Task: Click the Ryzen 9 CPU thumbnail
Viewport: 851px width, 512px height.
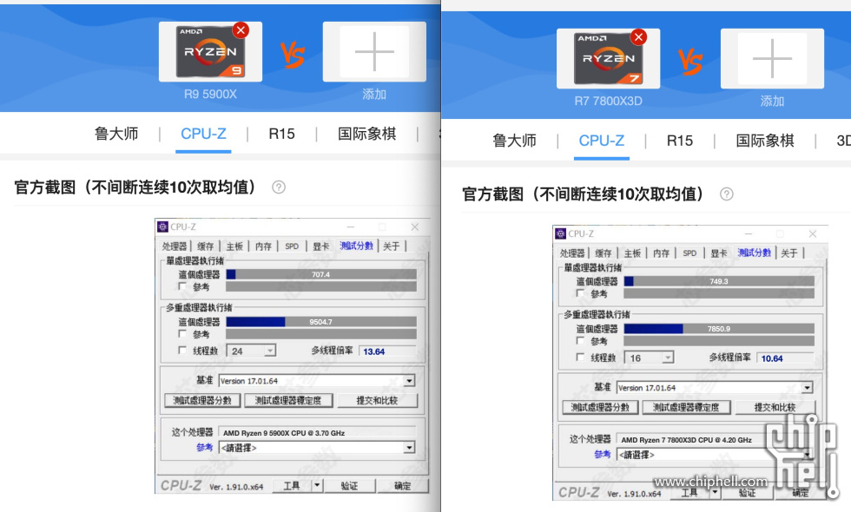Action: 210,51
